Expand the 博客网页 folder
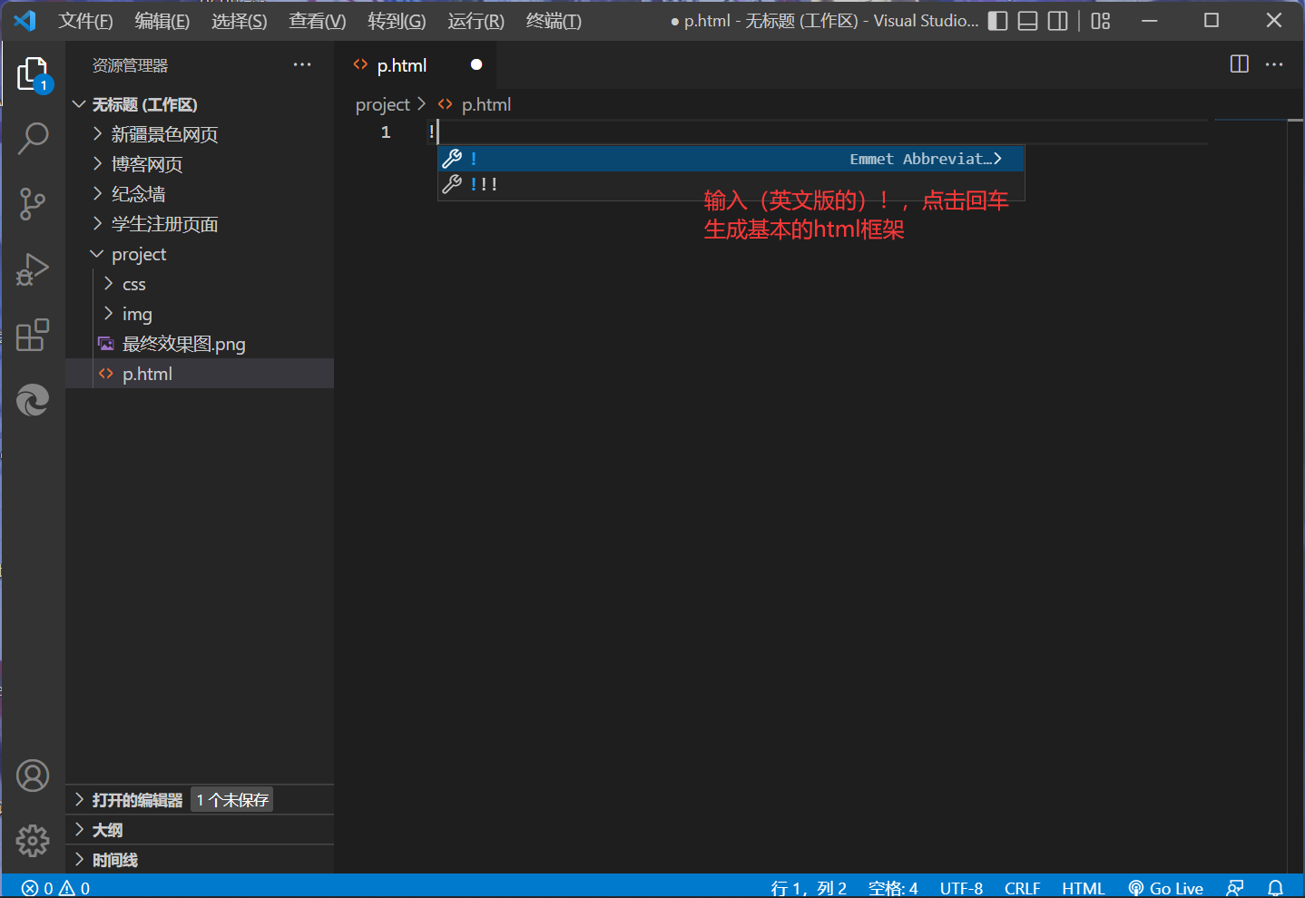The height and width of the screenshot is (898, 1305). tap(200, 164)
